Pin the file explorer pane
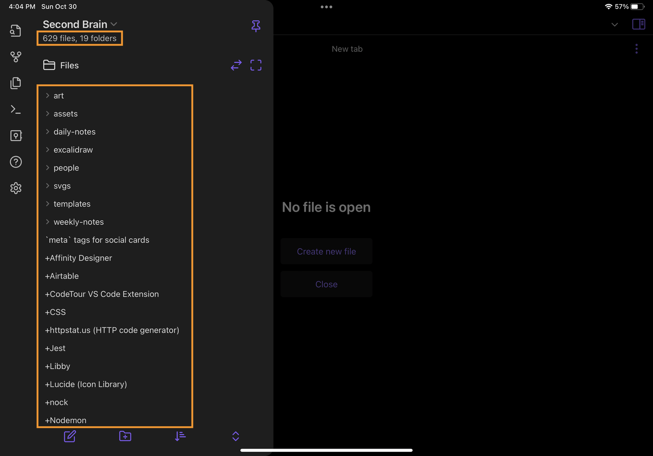This screenshot has height=456, width=653. pyautogui.click(x=256, y=26)
